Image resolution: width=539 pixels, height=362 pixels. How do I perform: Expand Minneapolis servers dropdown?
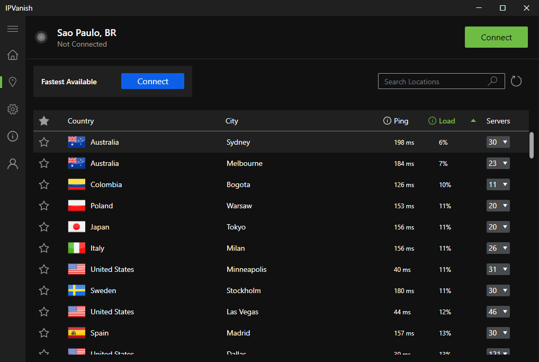click(x=498, y=269)
